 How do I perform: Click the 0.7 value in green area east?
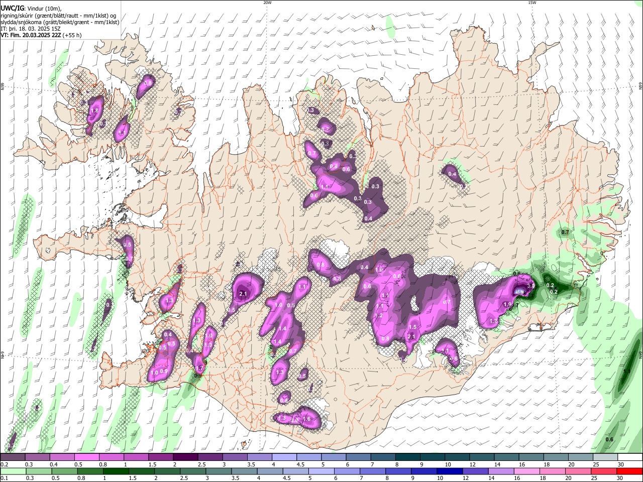point(565,232)
